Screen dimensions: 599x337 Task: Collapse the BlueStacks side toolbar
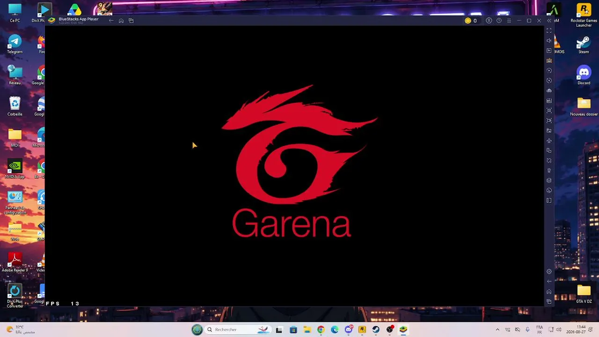click(x=549, y=21)
